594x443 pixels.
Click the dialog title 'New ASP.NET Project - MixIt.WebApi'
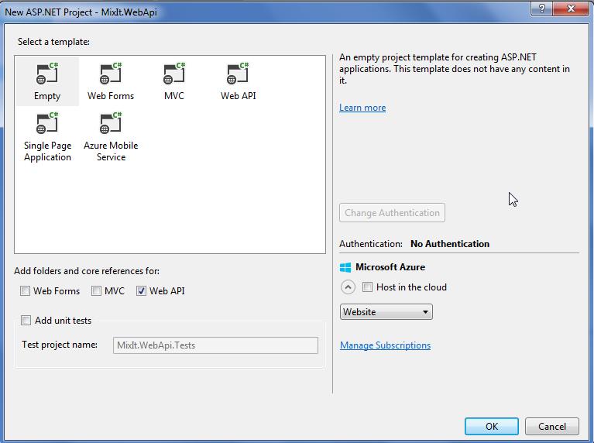[81, 12]
